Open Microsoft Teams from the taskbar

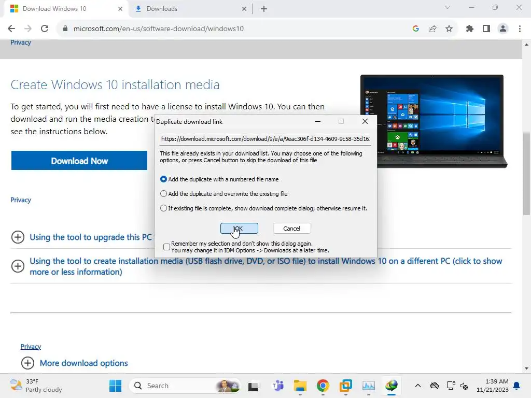(x=278, y=386)
